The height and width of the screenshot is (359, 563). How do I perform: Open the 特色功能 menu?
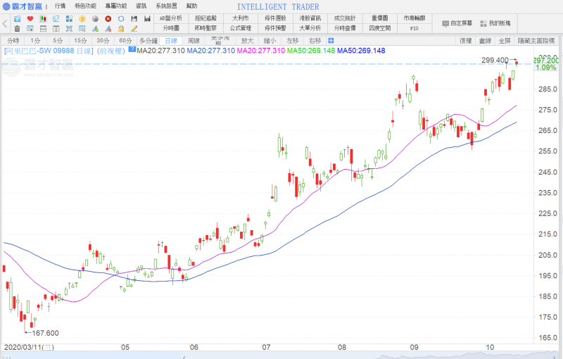pyautogui.click(x=85, y=6)
